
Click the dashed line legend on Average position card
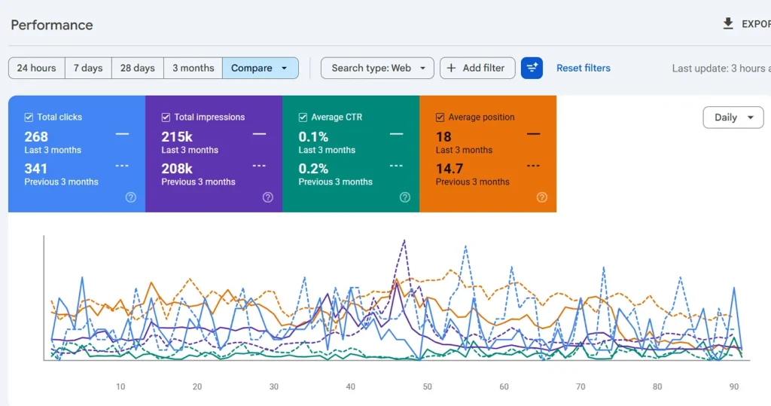click(534, 166)
